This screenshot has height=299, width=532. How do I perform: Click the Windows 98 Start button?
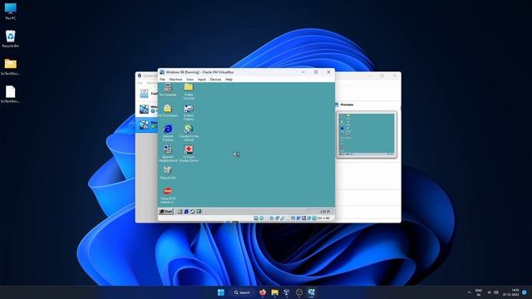click(x=166, y=212)
